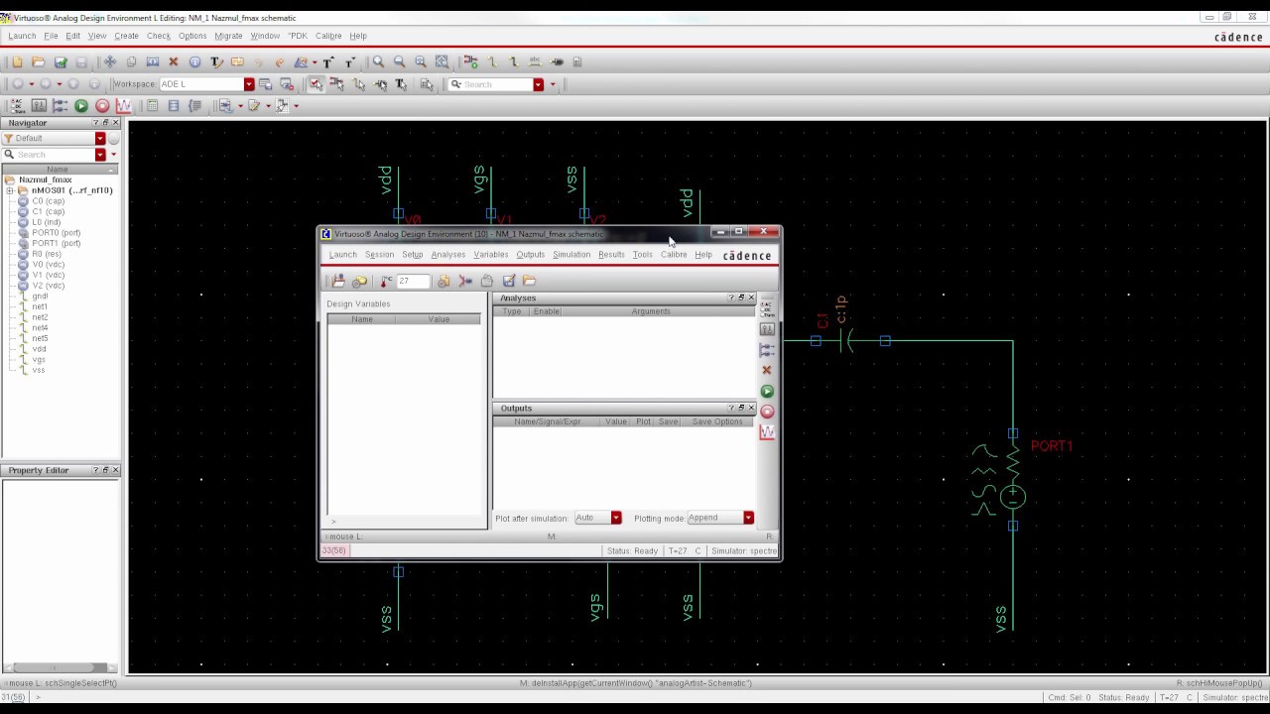Viewport: 1270px width, 714px height.
Task: Click the Zoom Out magnifier icon
Action: coord(399,61)
